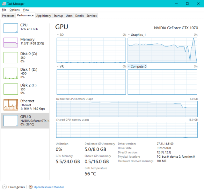Click the 5.0/8.0 GB dedicated memory value
The height and width of the screenshot is (193, 204).
point(95,149)
